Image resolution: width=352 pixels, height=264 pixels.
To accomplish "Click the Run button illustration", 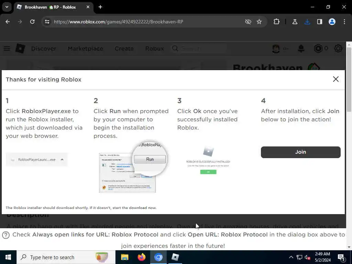I will 150,159.
